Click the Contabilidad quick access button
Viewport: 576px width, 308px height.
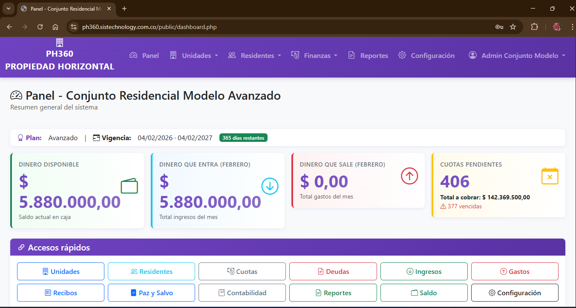[x=242, y=293]
